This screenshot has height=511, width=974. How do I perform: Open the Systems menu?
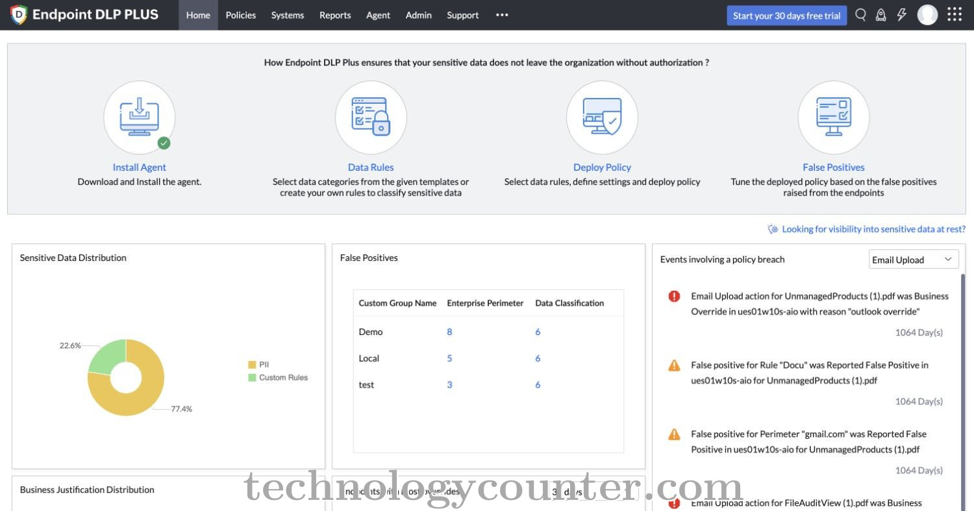[288, 15]
